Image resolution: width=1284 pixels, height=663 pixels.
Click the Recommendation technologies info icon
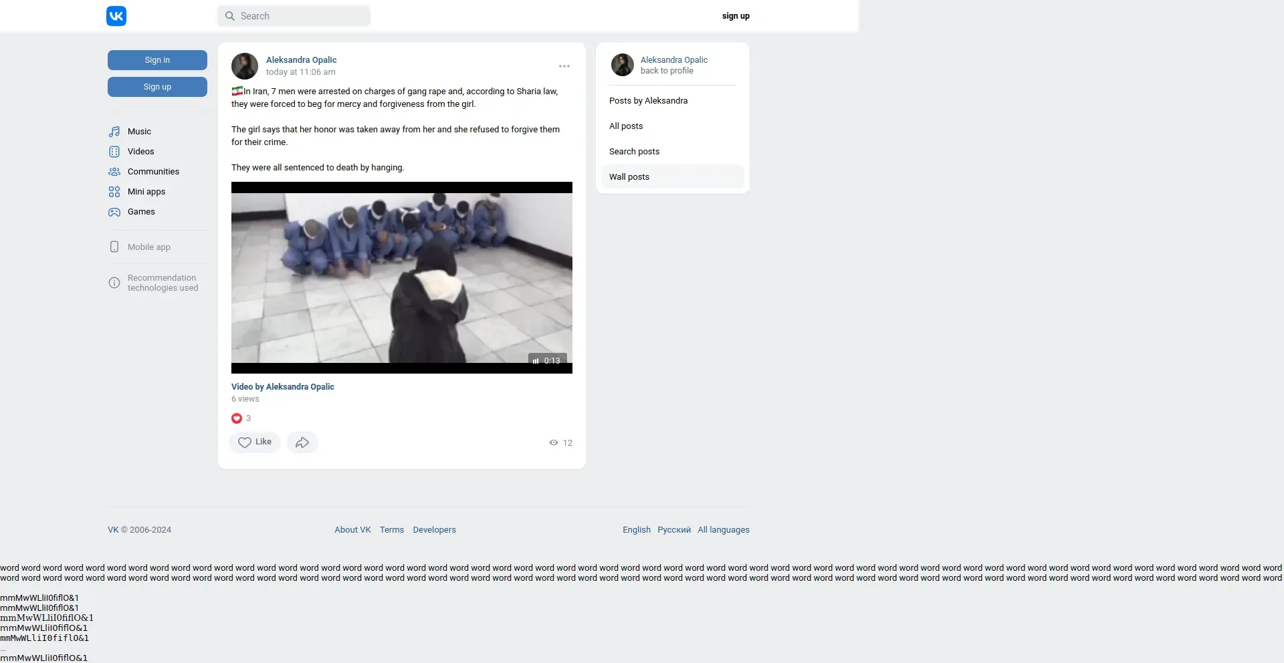click(x=114, y=283)
